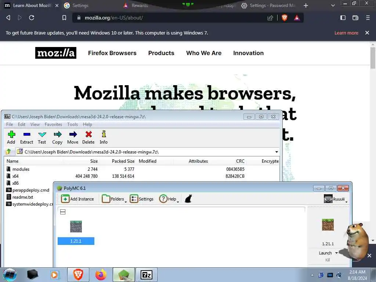Click Learn more about Brave updates
Screen dimensions: 376x282
click(x=346, y=33)
